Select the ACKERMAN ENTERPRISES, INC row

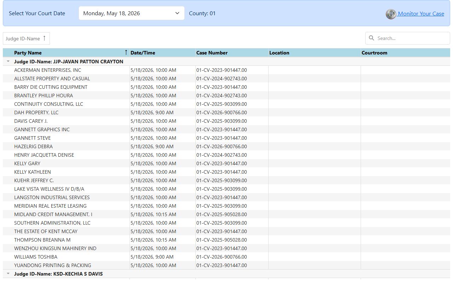(226, 70)
